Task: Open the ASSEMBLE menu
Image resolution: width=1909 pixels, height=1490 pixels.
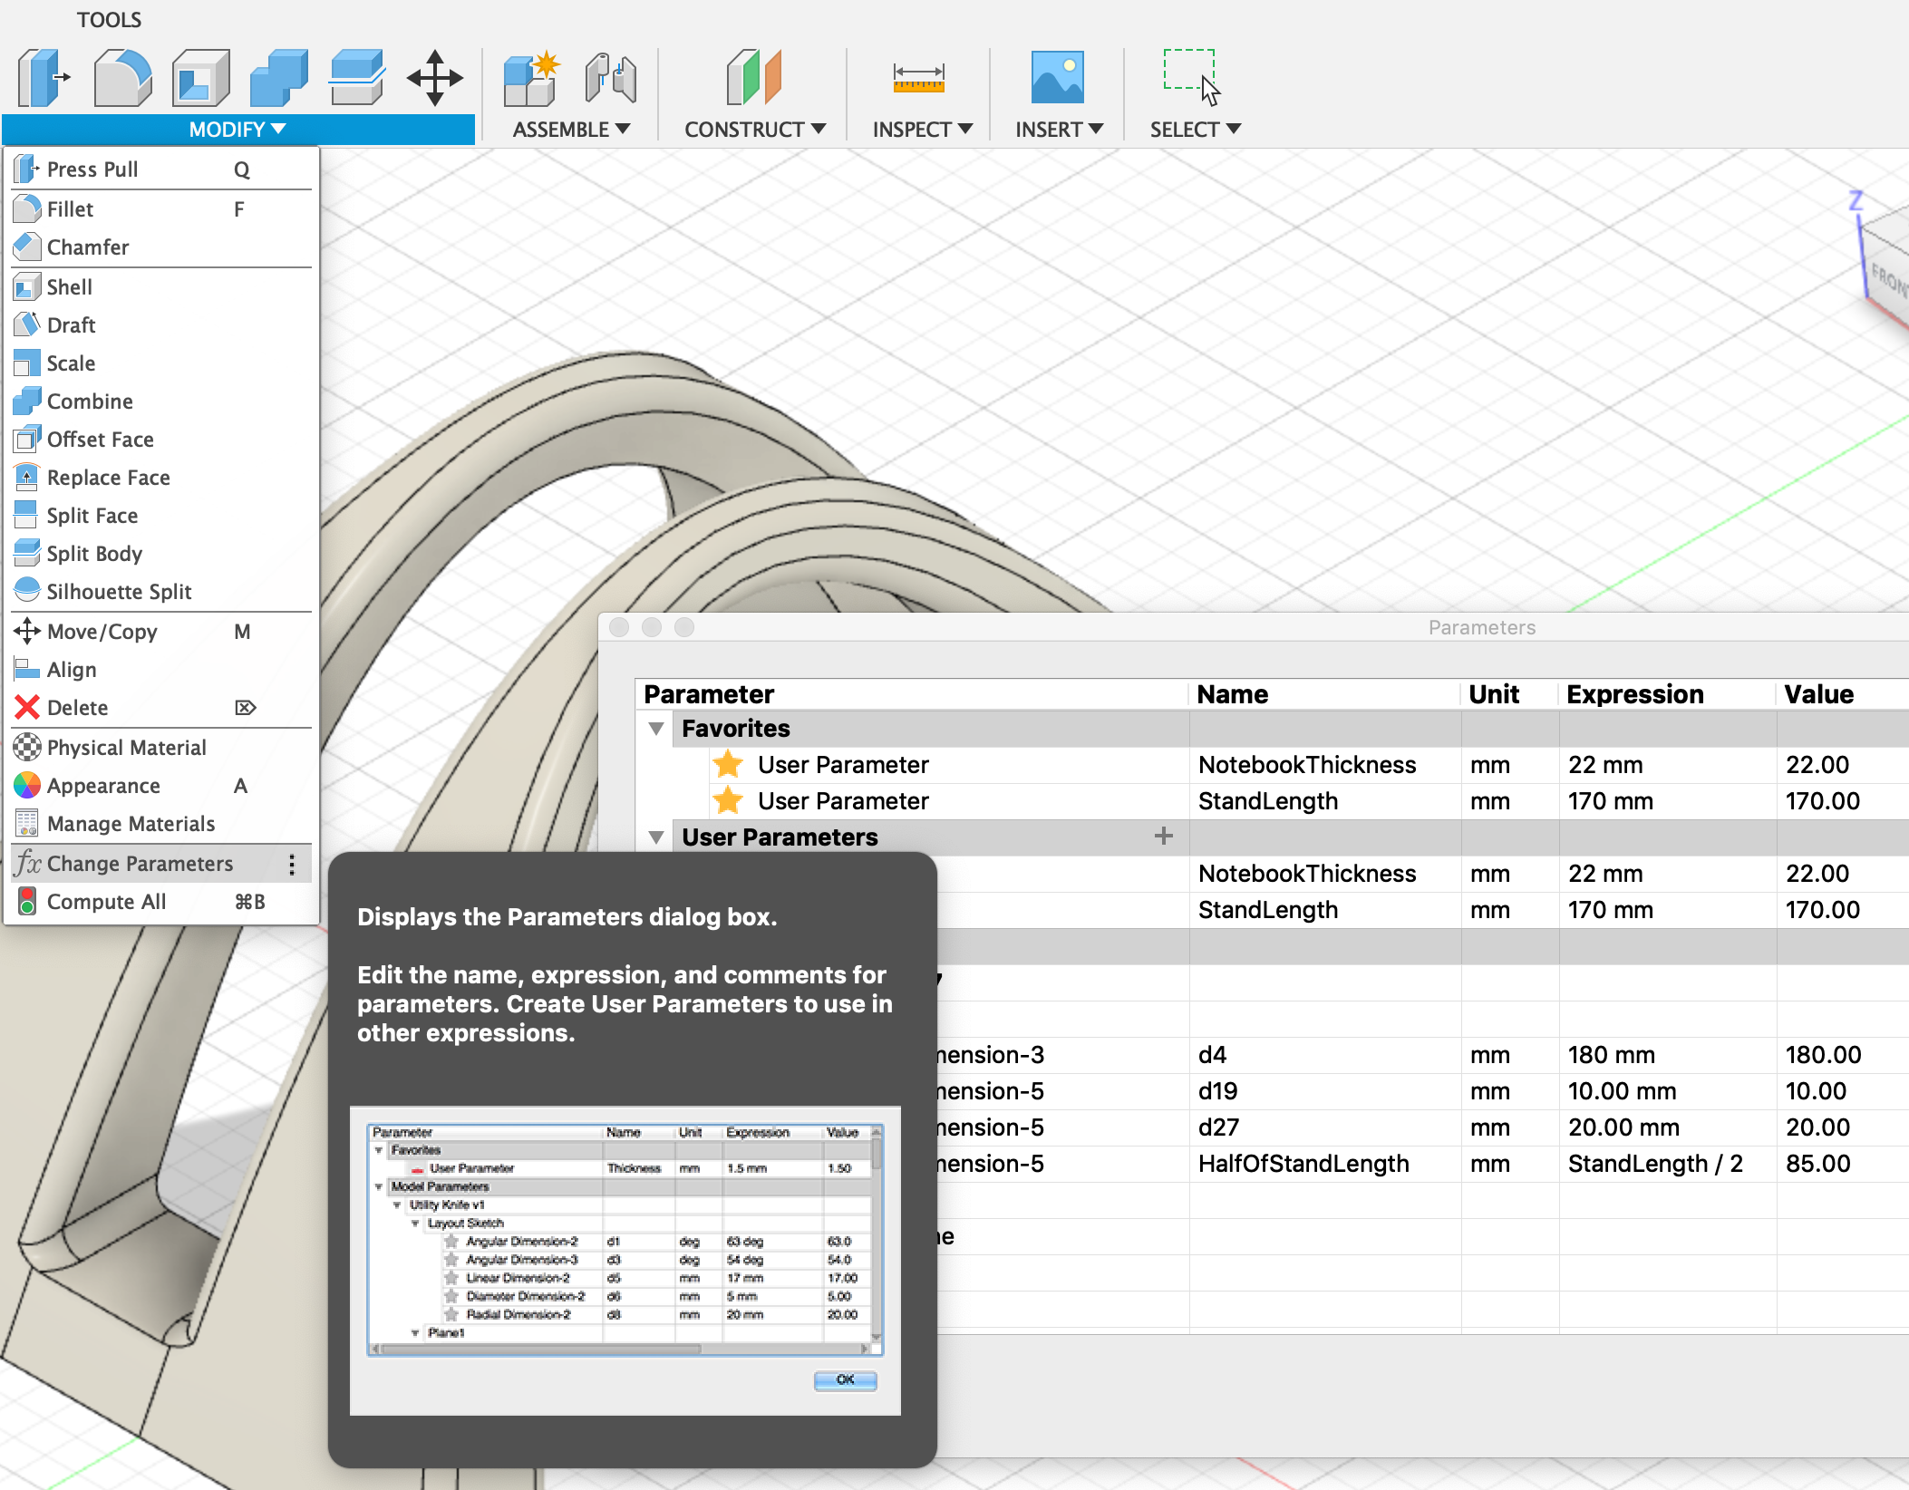Action: point(570,129)
